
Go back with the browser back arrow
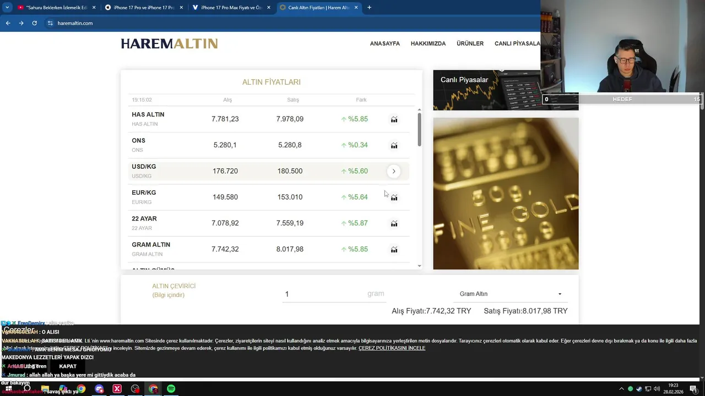(8, 23)
